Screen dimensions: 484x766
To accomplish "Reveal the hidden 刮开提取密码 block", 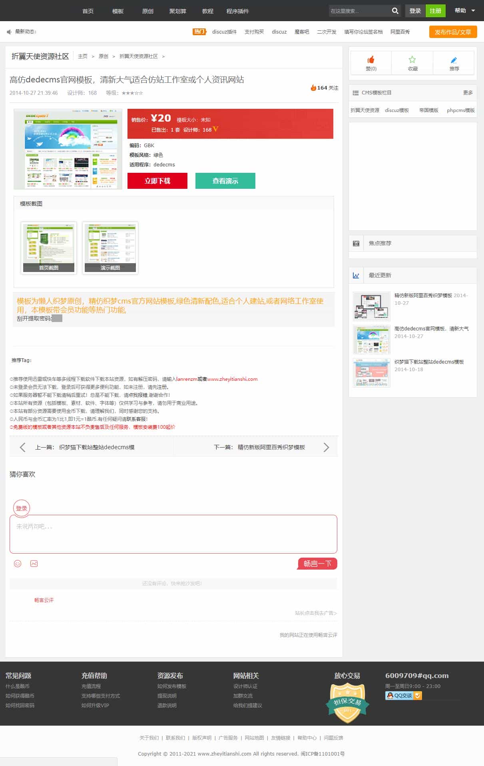I will [57, 318].
